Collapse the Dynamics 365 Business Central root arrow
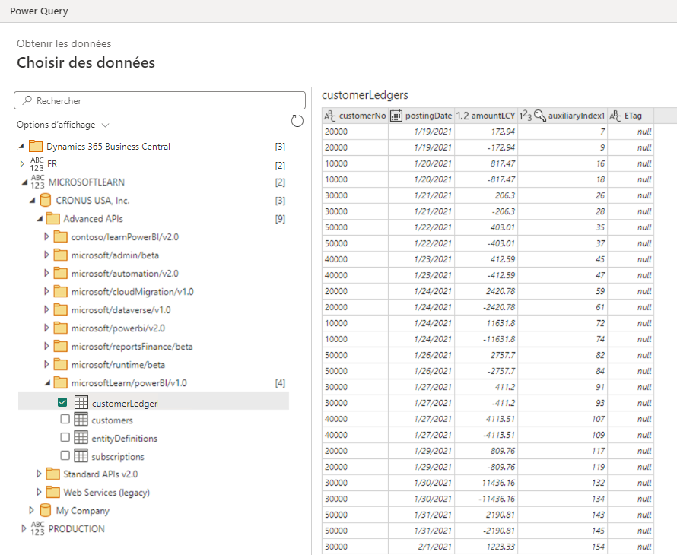677x555 pixels. coord(21,147)
